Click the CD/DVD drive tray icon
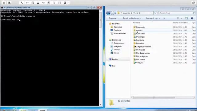 38,3
